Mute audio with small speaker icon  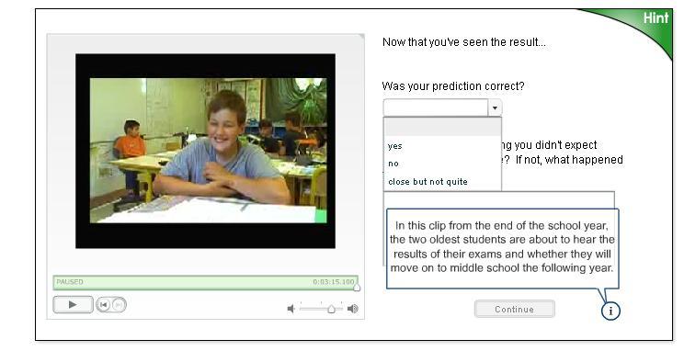(x=291, y=309)
